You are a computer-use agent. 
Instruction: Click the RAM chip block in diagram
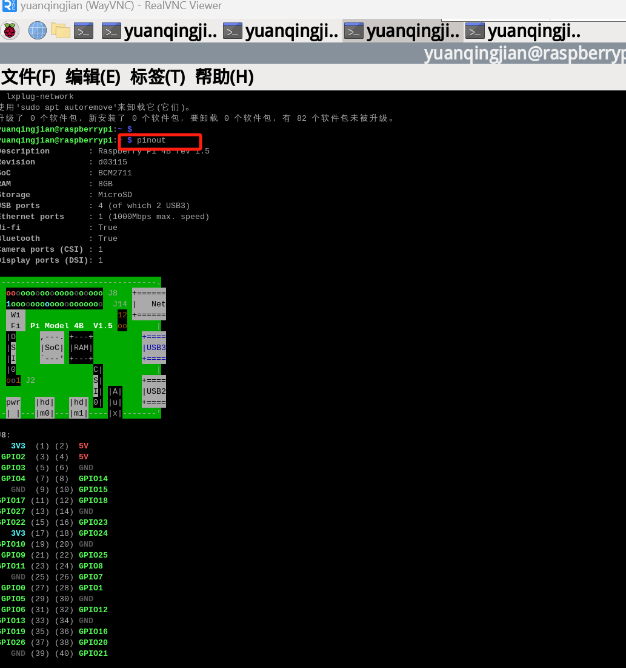pos(81,348)
